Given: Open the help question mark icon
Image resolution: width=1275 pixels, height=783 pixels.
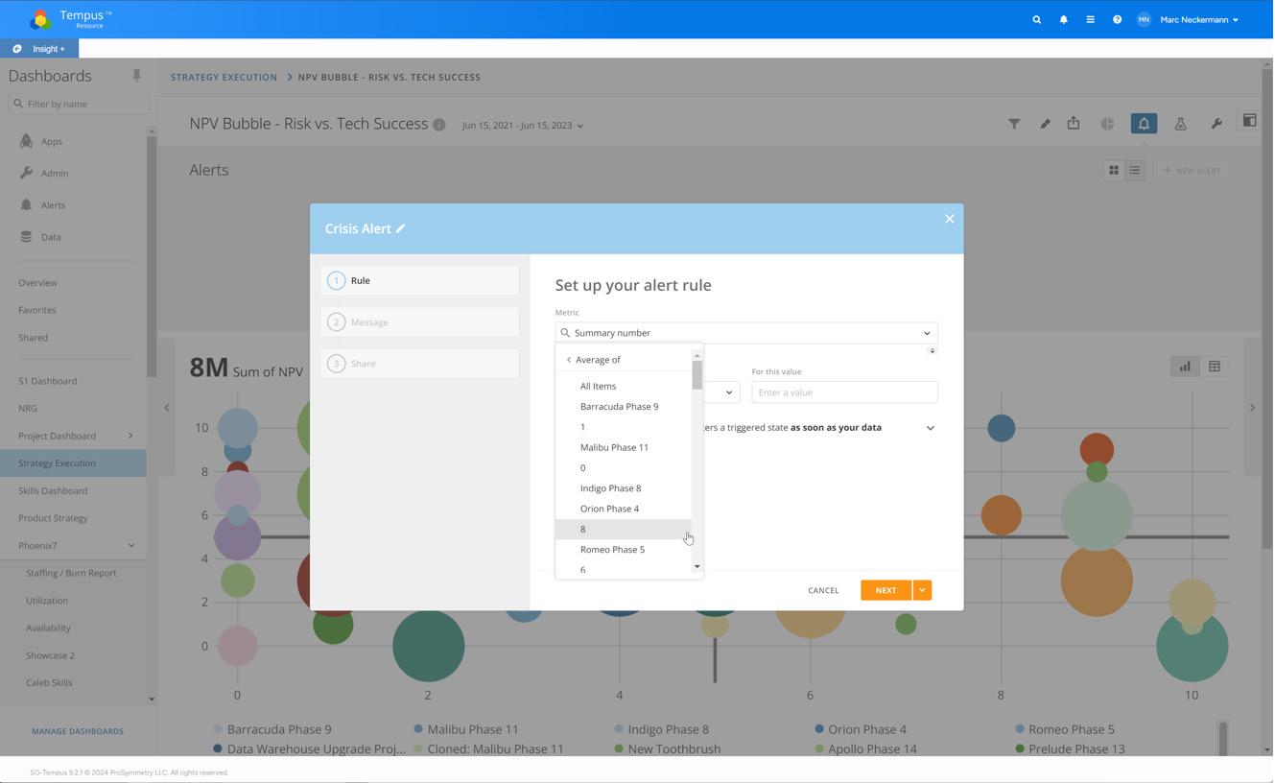Looking at the screenshot, I should click(1117, 19).
